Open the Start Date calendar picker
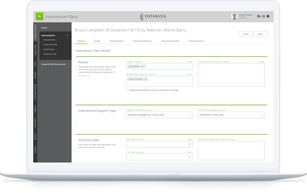 coord(190,144)
